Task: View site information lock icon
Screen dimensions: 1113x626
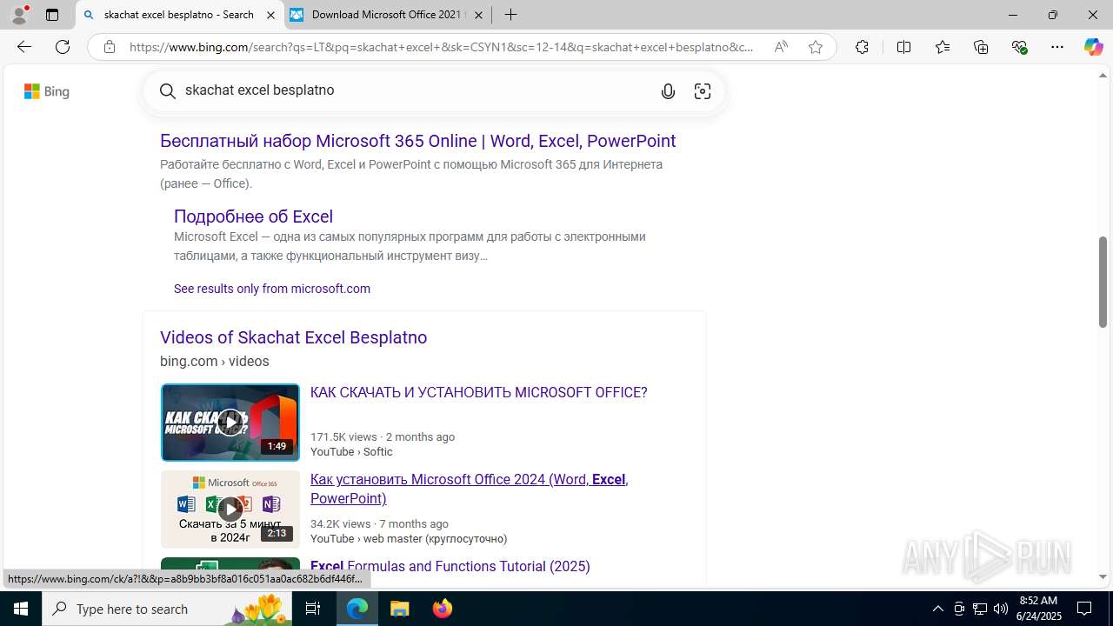Action: (x=109, y=47)
